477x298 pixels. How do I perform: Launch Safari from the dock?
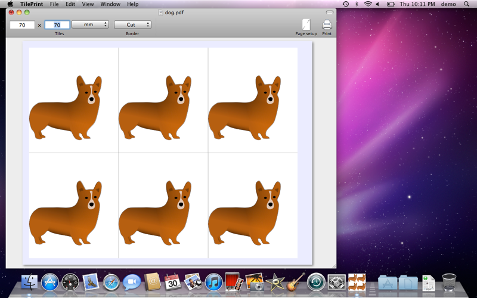point(111,282)
